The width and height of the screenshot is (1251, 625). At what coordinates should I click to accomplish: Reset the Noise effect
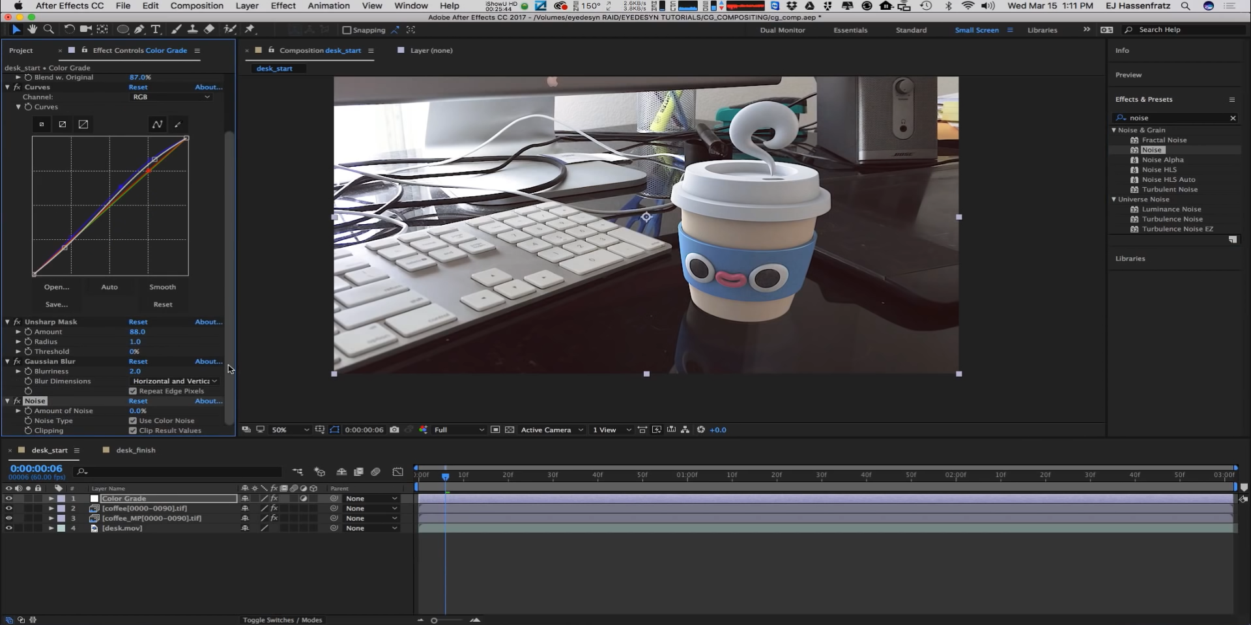tap(138, 401)
